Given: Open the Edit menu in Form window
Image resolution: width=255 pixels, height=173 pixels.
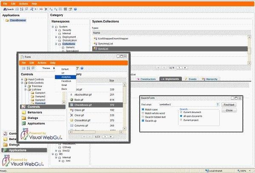Looking at the screenshot, I should tap(32, 63).
